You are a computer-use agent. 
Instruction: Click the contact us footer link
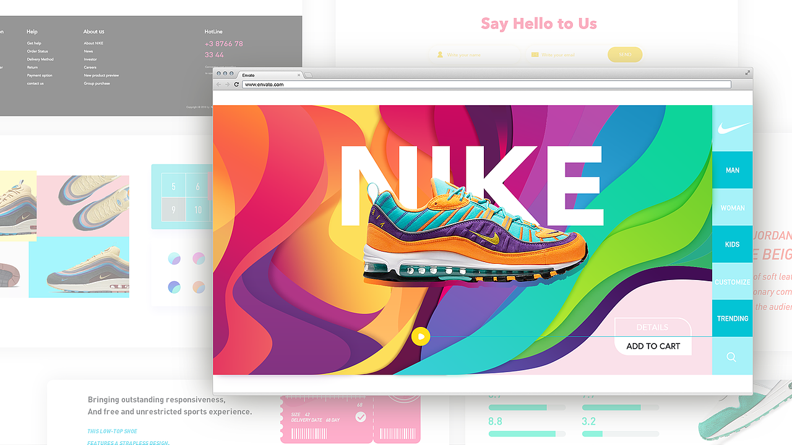(x=35, y=83)
